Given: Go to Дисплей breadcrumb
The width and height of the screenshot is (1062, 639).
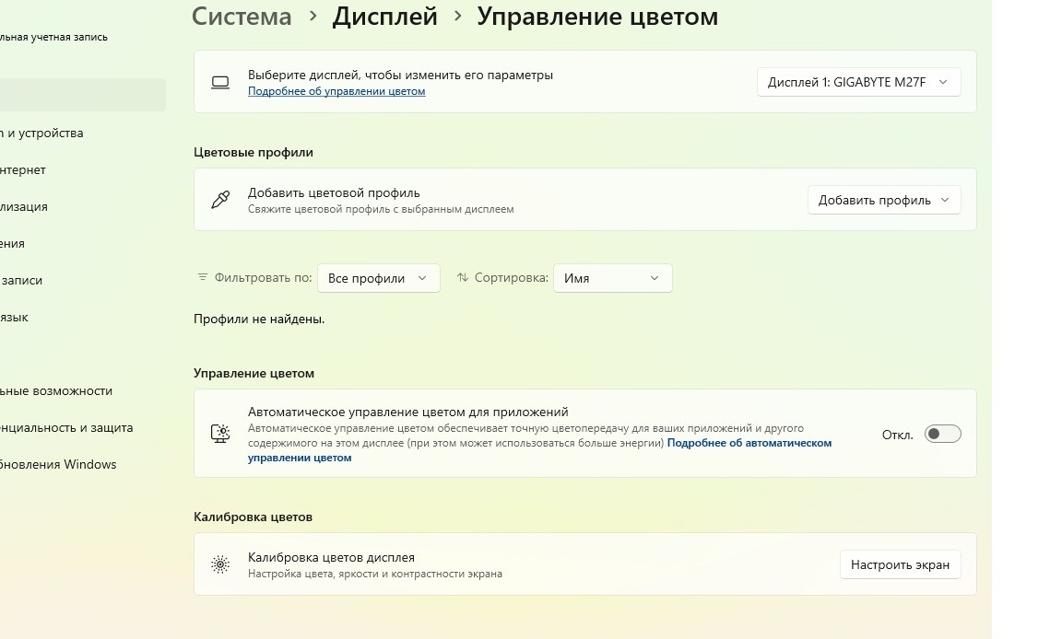Looking at the screenshot, I should coord(384,17).
